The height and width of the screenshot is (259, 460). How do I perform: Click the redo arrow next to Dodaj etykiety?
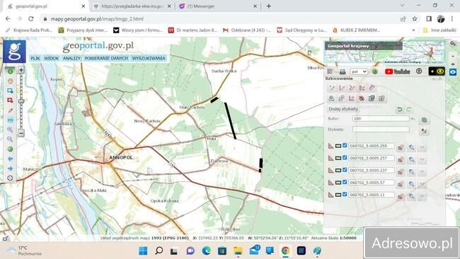tap(409, 110)
